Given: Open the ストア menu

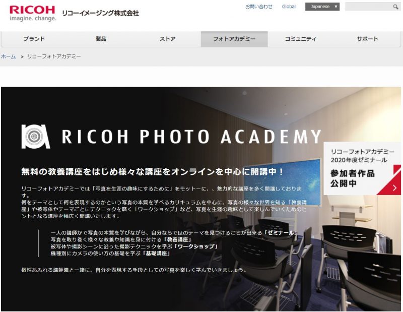Looking at the screenshot, I should pyautogui.click(x=167, y=39).
